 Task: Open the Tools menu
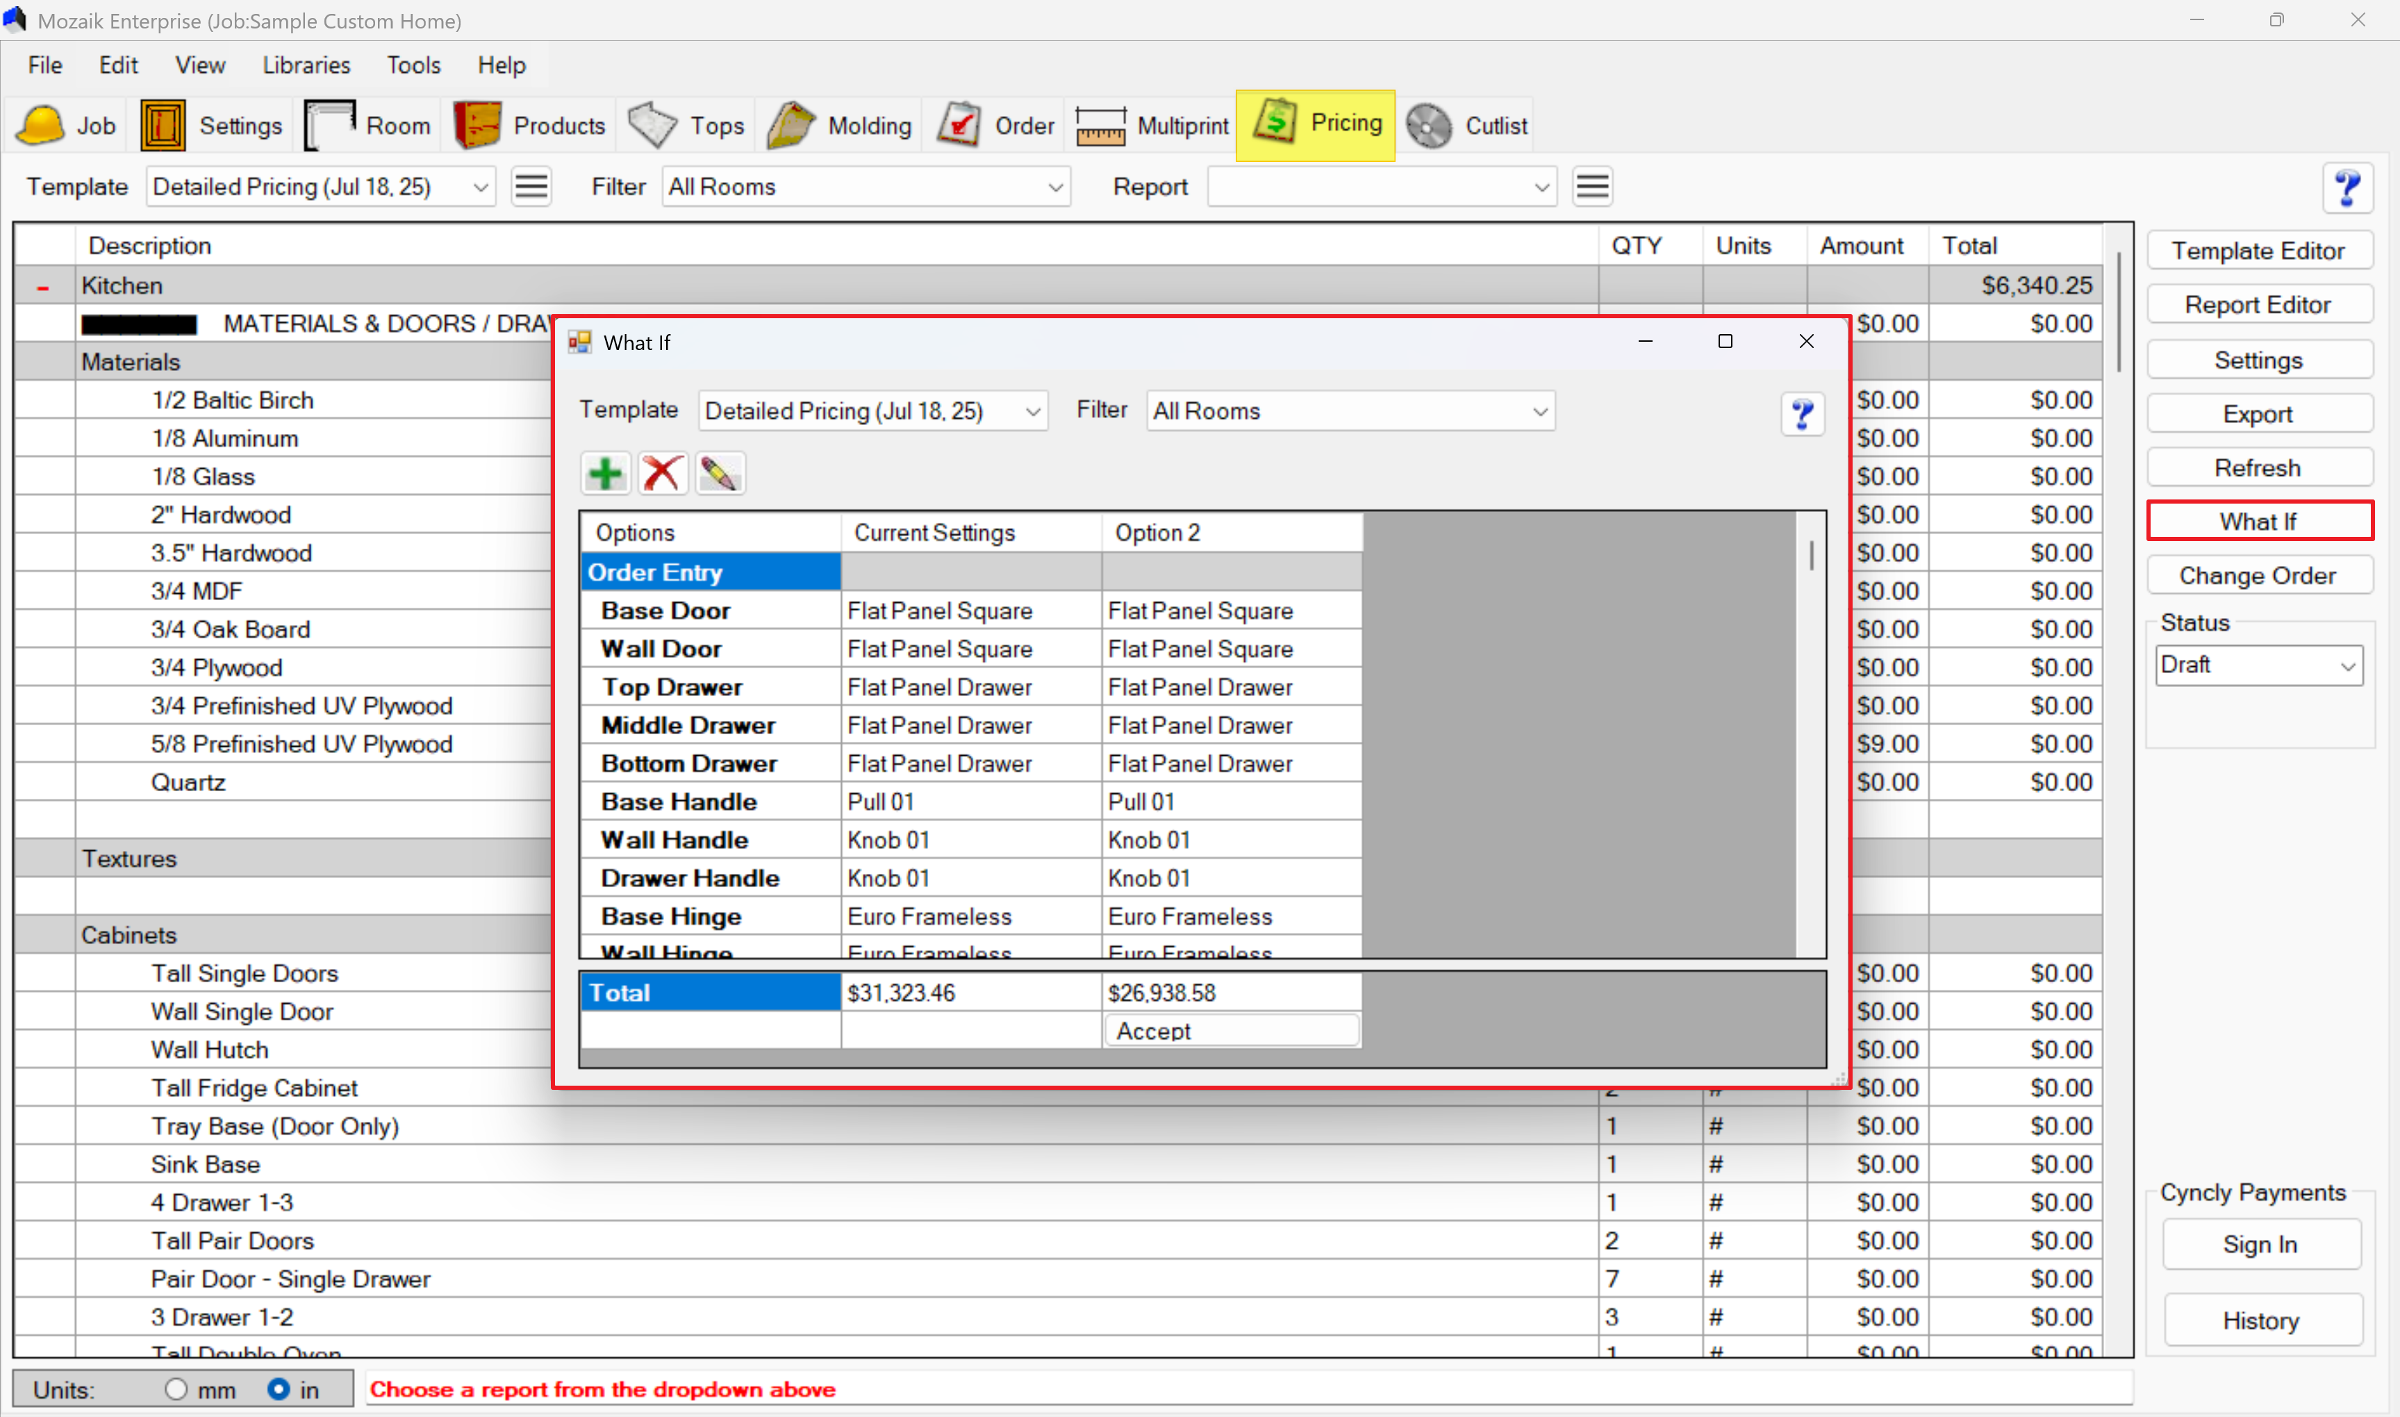(x=413, y=65)
